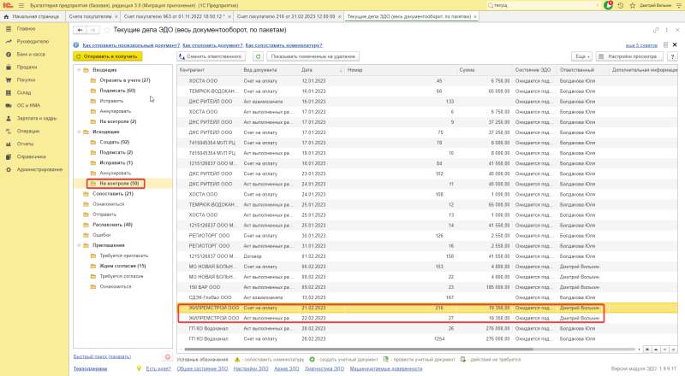Hide the tips bar with black cross
The height and width of the screenshot is (376, 685).
pos(675,45)
